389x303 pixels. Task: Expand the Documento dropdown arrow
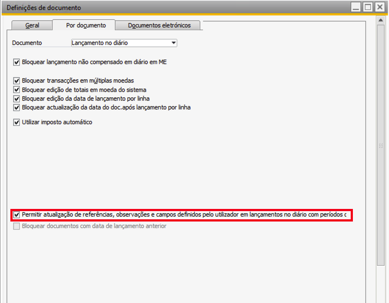coord(173,43)
